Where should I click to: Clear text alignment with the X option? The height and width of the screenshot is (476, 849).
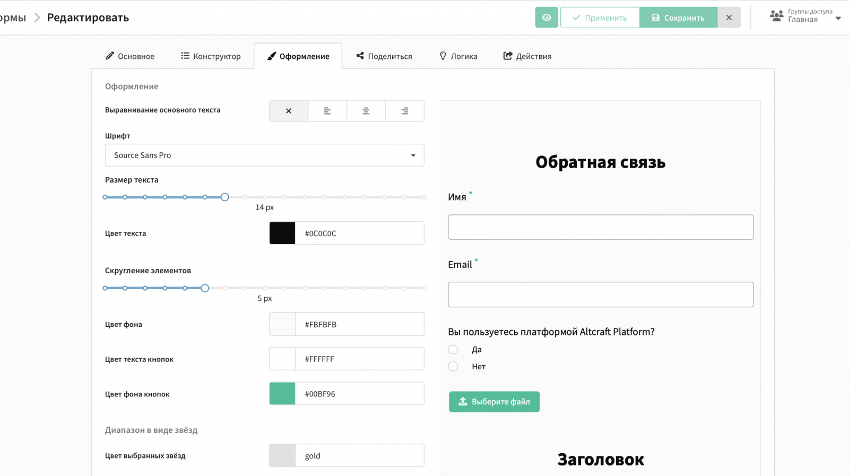point(289,111)
